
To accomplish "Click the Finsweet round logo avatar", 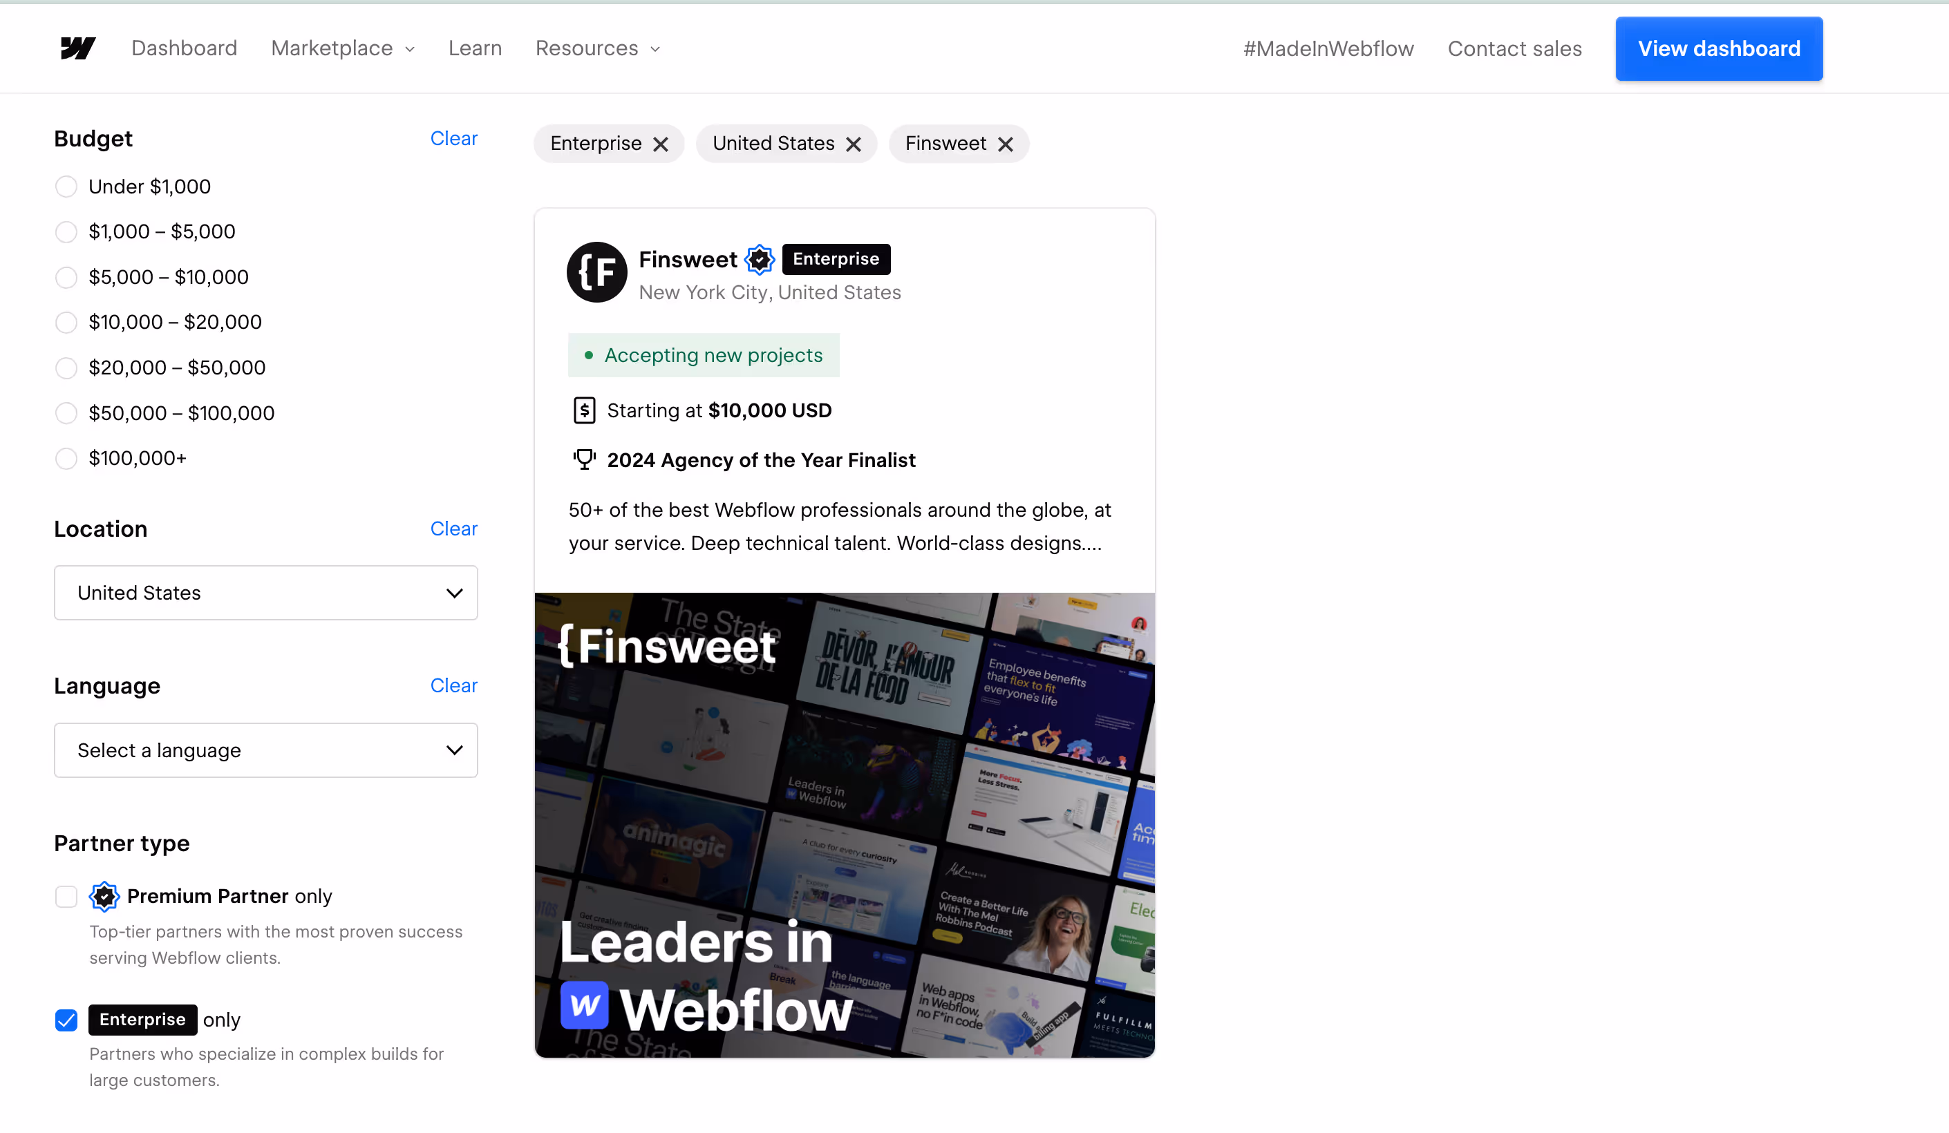I will click(596, 272).
